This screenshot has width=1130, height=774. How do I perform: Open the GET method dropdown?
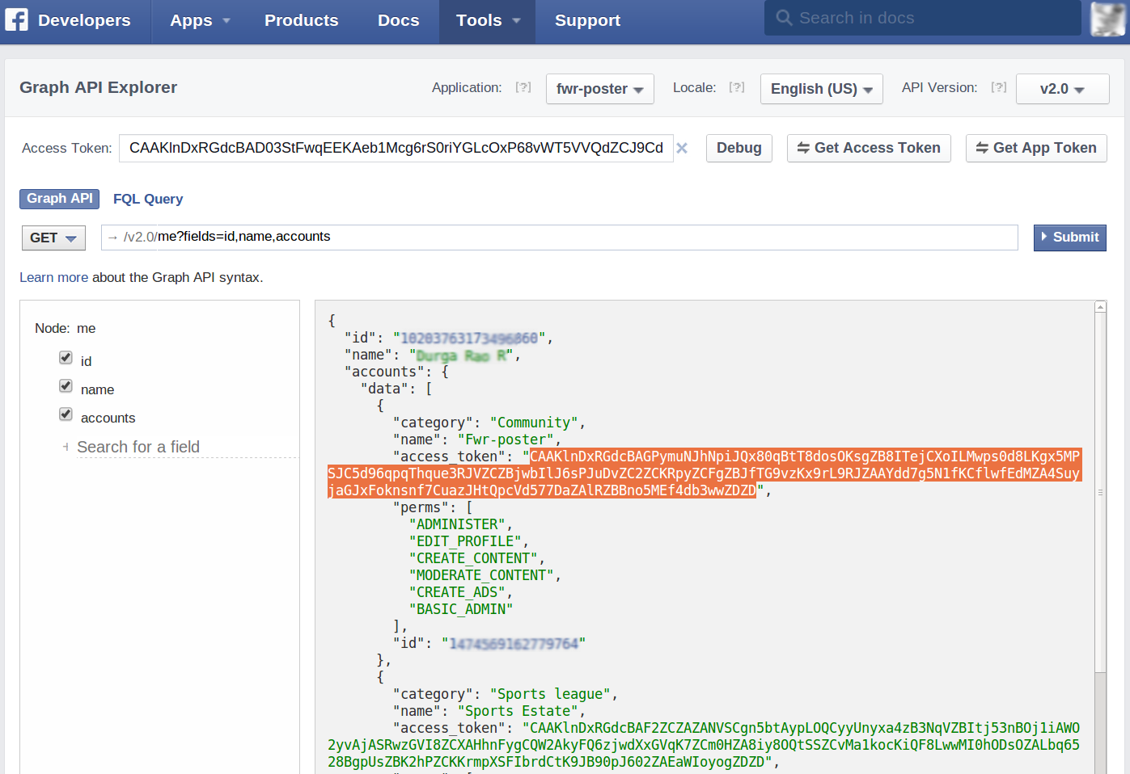(53, 238)
